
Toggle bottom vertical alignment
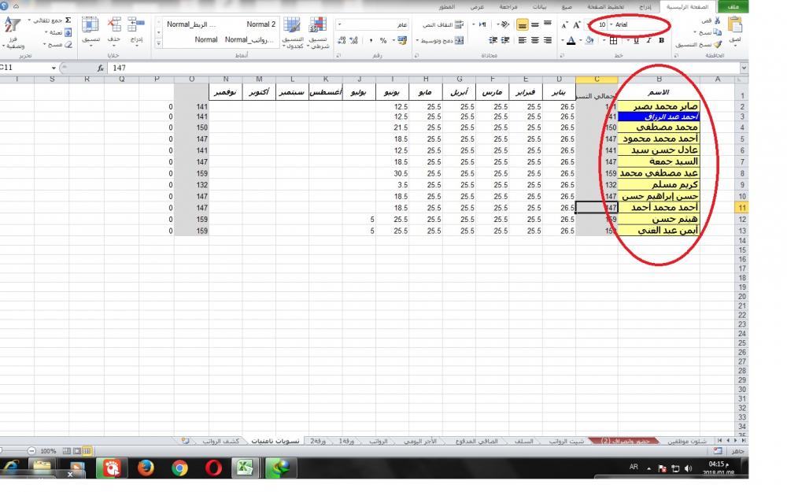click(523, 24)
